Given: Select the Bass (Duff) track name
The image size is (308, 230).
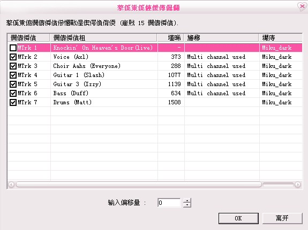Looking at the screenshot, I should (71, 93).
